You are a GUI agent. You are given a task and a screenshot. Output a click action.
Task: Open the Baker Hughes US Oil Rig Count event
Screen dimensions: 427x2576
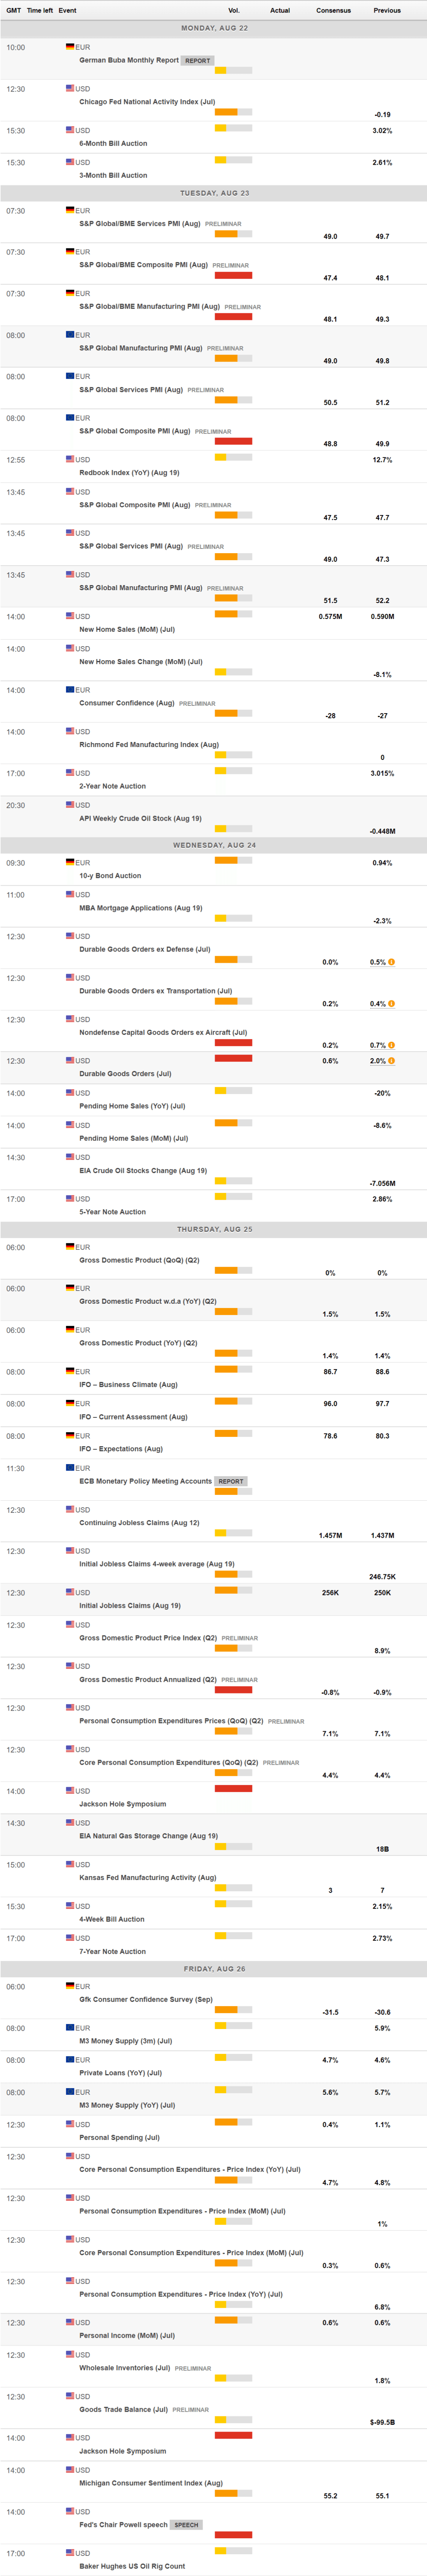[x=132, y=2566]
